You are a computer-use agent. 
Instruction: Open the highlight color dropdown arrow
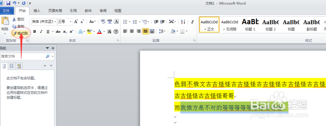point(94,32)
